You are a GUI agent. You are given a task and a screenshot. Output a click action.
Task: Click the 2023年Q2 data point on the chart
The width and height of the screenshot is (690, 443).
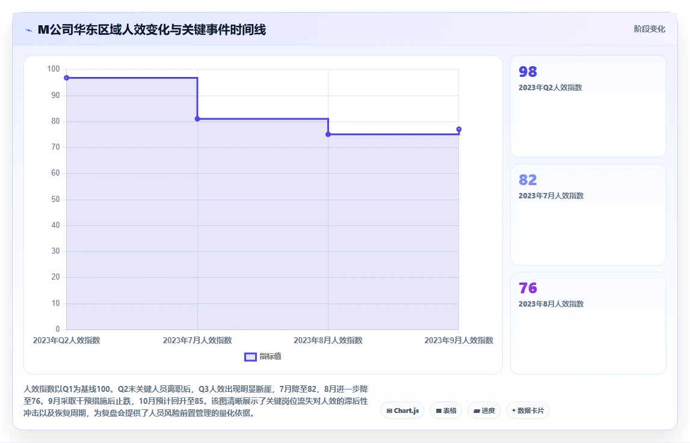point(66,78)
